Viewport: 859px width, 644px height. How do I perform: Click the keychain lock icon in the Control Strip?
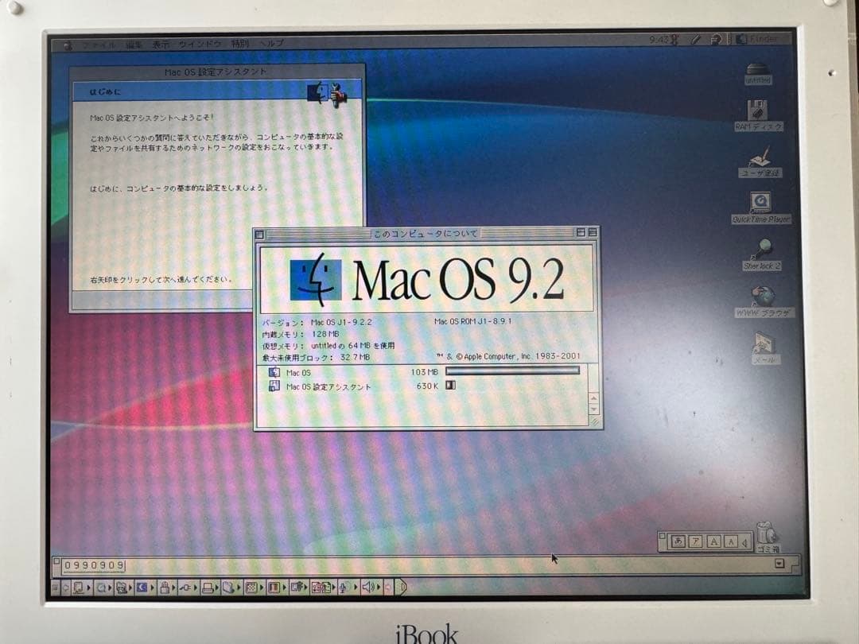pyautogui.click(x=165, y=587)
